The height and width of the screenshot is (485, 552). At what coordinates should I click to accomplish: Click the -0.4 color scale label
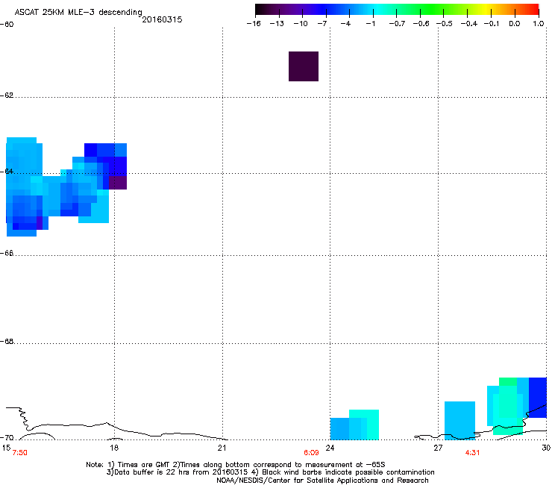pyautogui.click(x=469, y=24)
